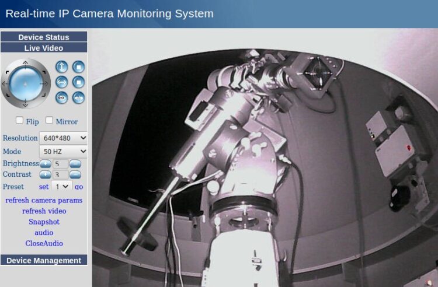The width and height of the screenshot is (438, 287).
Task: Open the Mode dropdown showing 50 HZ
Action: 64,152
